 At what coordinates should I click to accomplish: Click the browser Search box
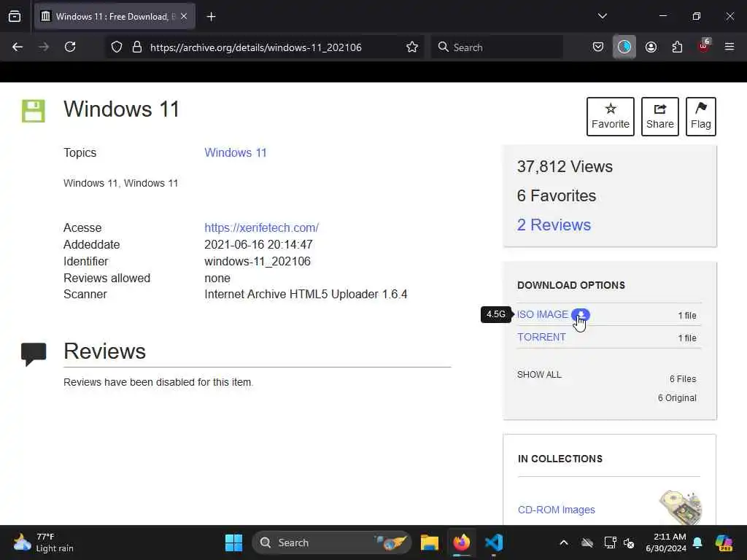coord(497,47)
